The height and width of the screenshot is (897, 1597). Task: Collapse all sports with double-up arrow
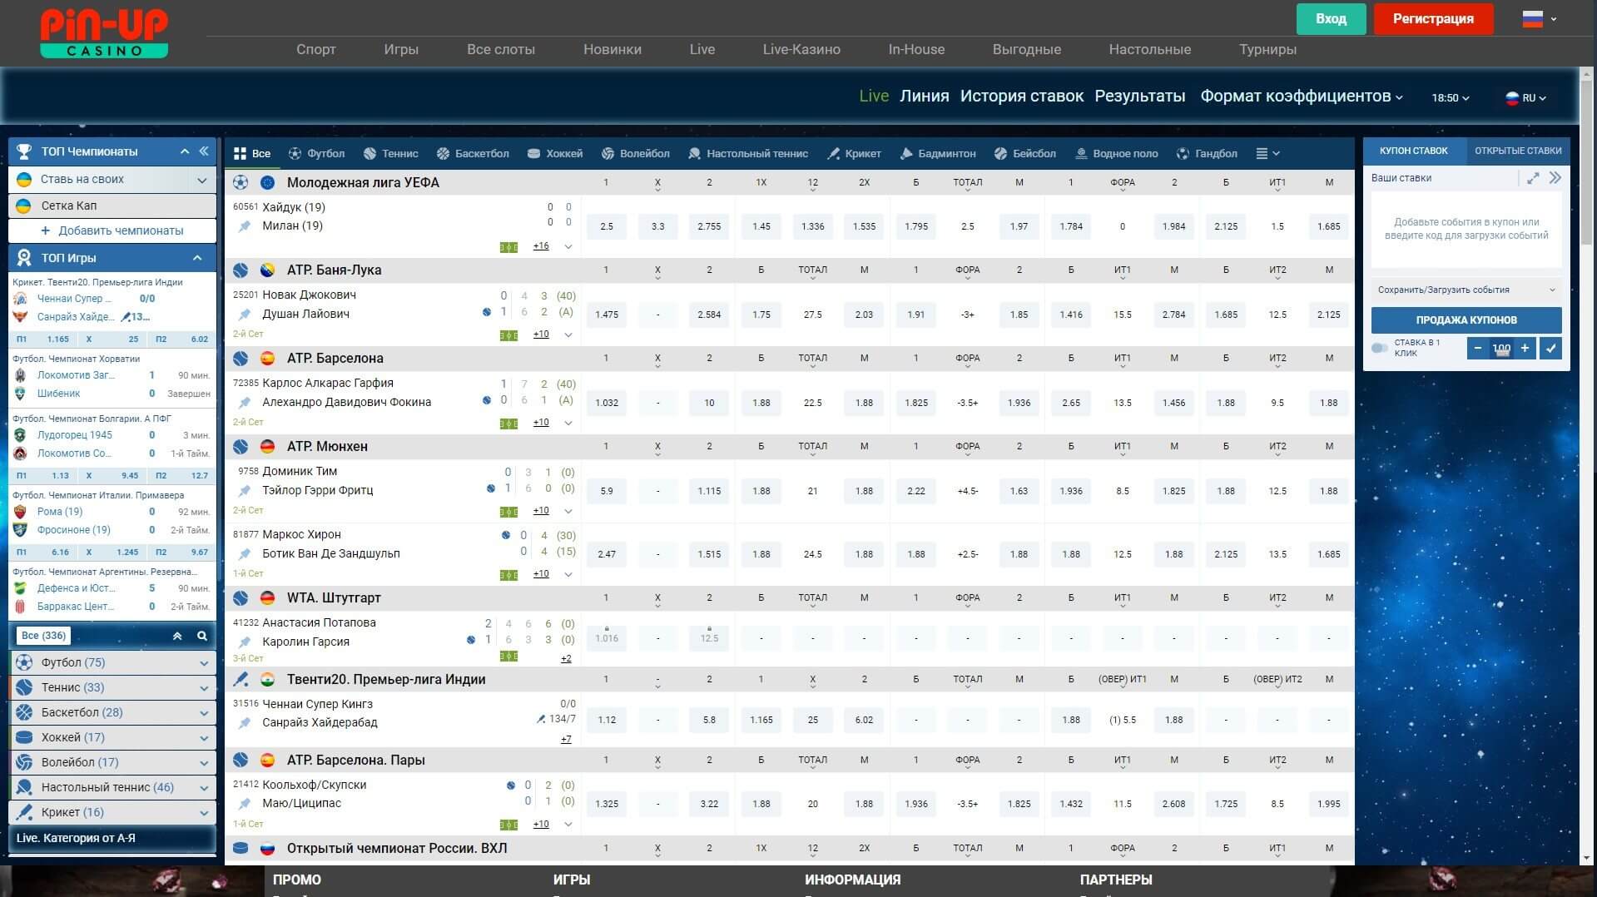tap(177, 636)
